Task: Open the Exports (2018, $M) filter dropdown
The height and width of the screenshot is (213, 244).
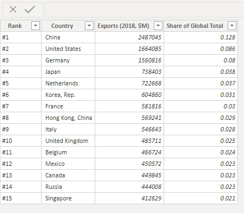Action: pos(158,26)
